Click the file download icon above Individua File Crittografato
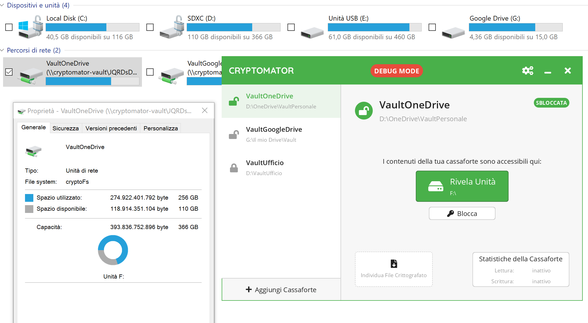The width and height of the screenshot is (588, 323). tap(394, 263)
